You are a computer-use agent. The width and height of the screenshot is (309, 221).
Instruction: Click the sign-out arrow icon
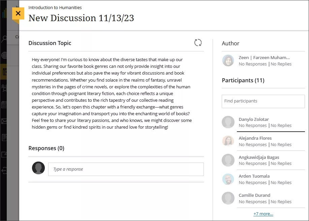(4, 171)
